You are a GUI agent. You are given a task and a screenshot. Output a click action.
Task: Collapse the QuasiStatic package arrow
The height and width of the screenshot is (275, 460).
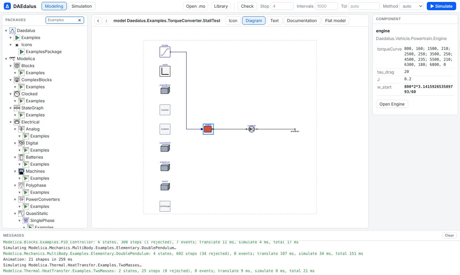coord(15,214)
